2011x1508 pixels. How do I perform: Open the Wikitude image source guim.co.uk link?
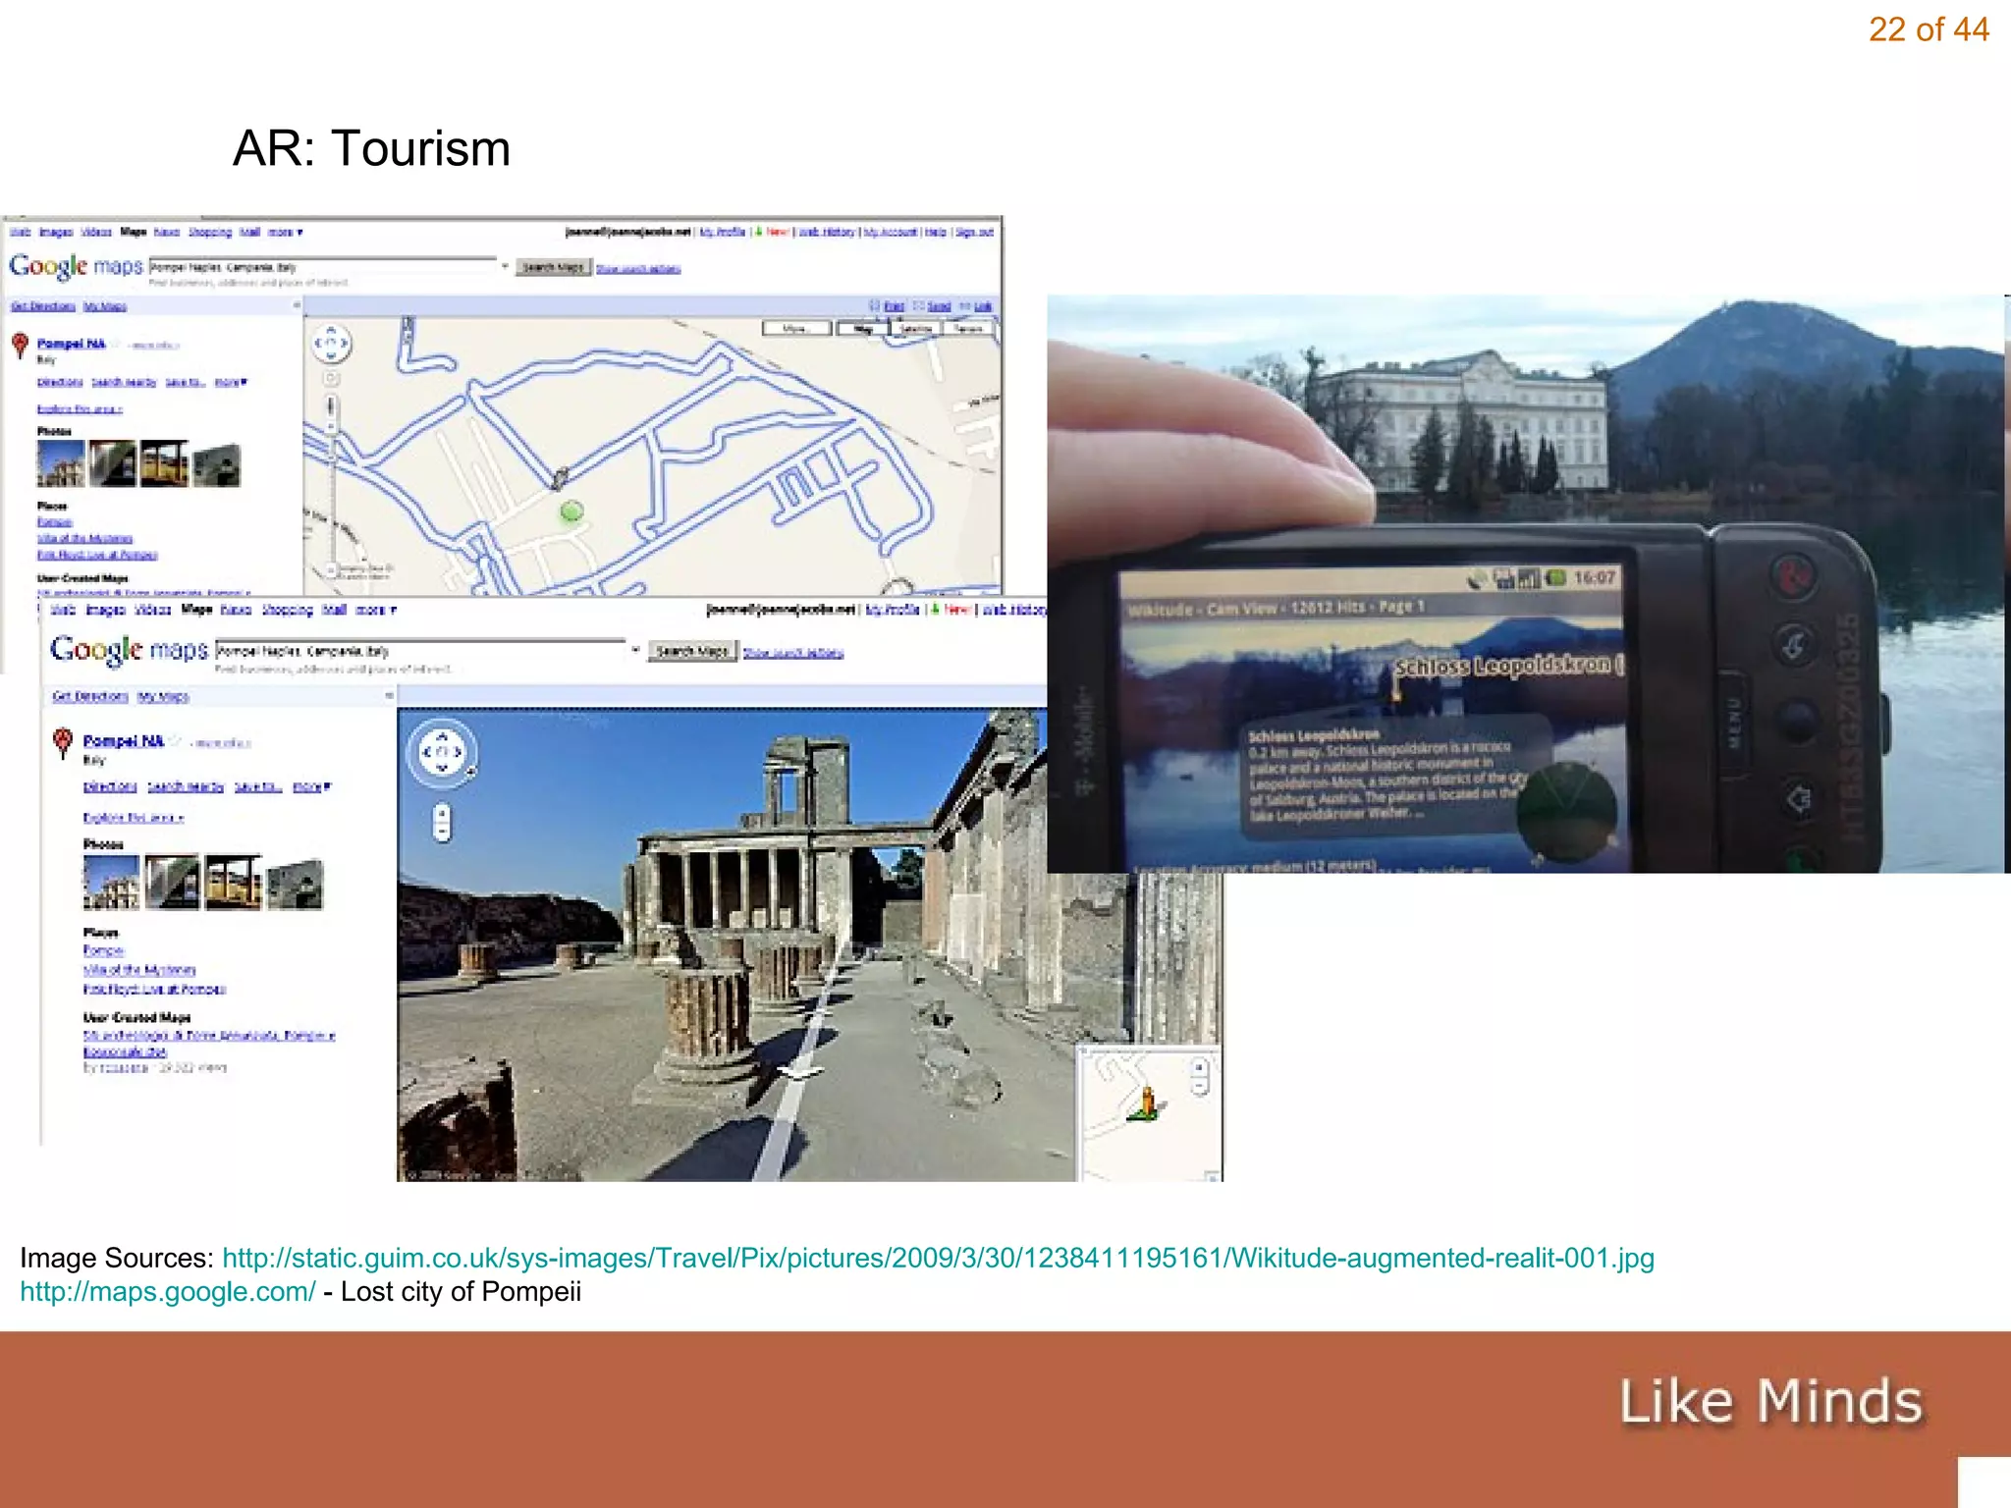[x=938, y=1258]
